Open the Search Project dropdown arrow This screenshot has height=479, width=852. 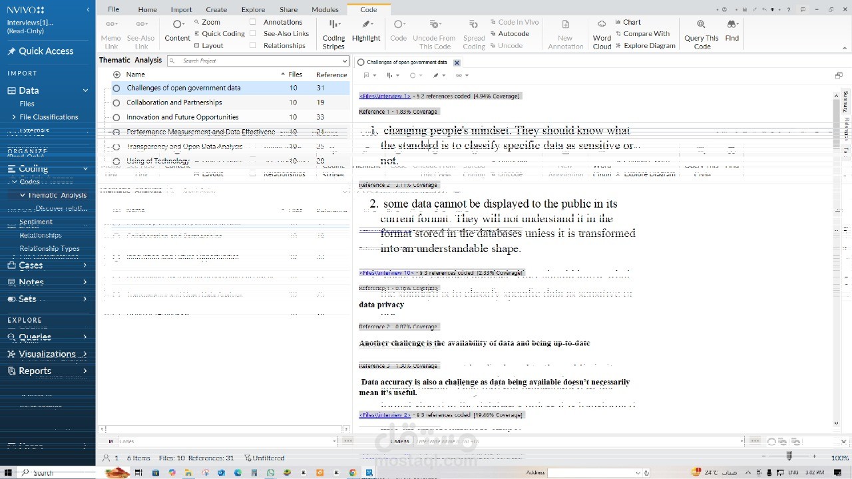344,61
